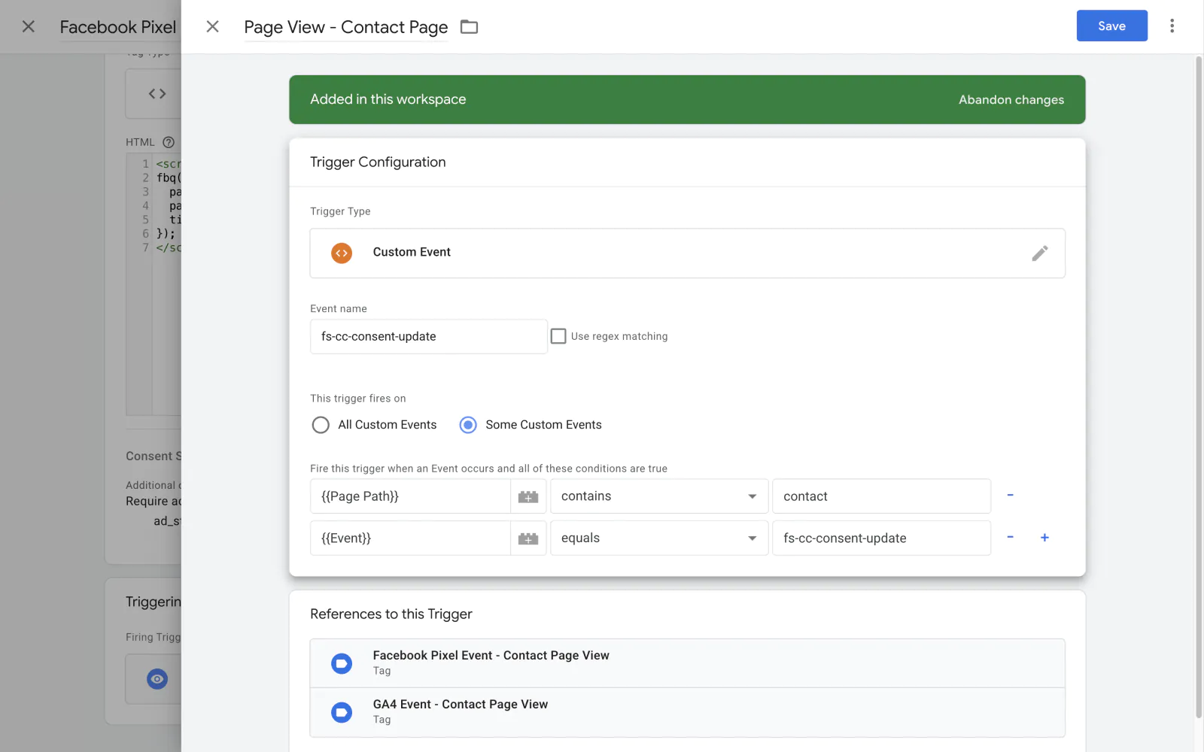Expand the 'equals' operator dropdown
The image size is (1204, 752).
click(658, 538)
